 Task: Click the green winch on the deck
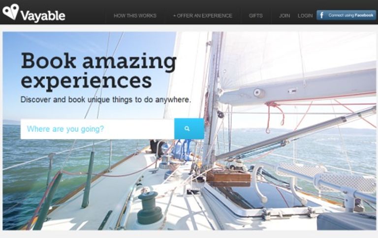pos(150,208)
